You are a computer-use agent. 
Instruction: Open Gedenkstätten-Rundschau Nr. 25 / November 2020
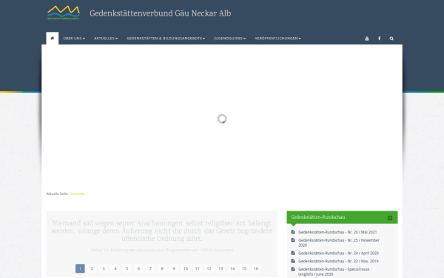339,242
